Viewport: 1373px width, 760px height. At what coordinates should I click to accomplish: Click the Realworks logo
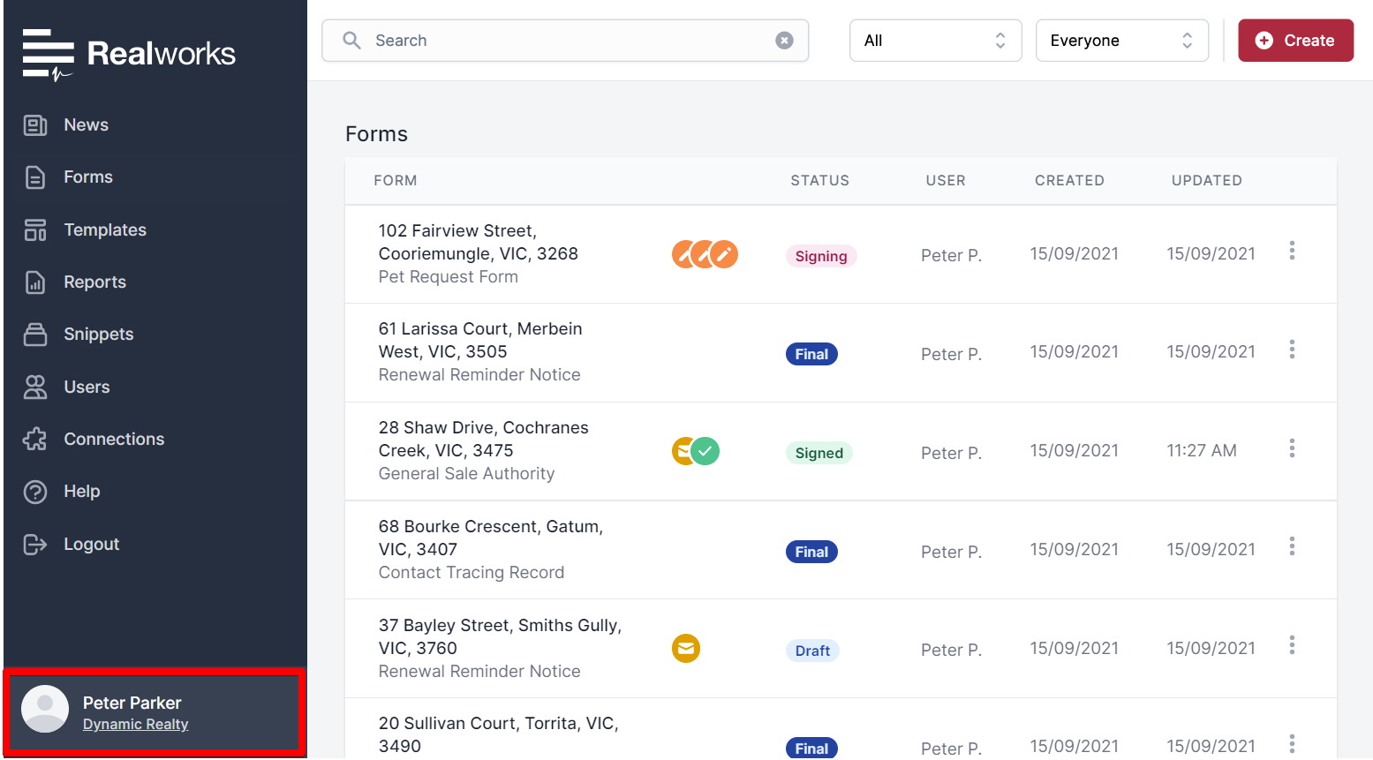click(x=129, y=54)
